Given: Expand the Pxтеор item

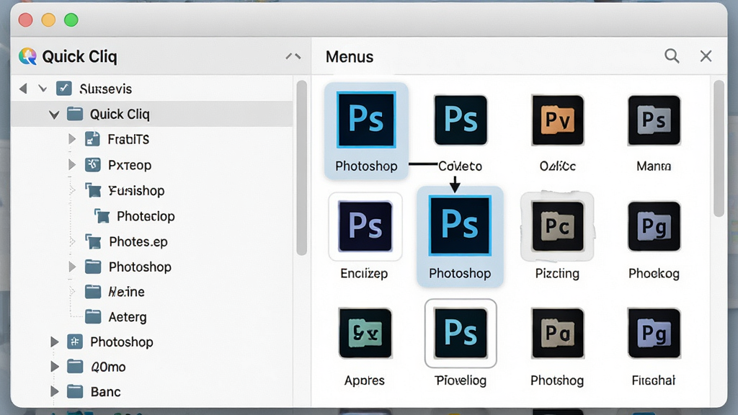Looking at the screenshot, I should [x=71, y=165].
